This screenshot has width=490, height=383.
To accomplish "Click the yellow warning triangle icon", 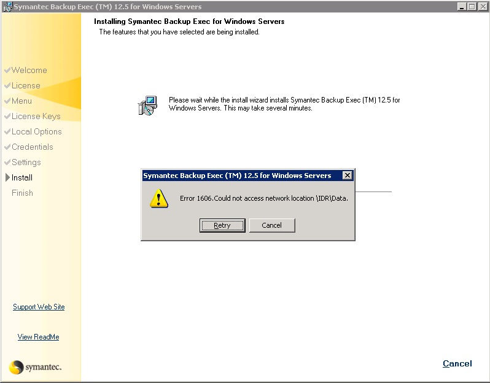I will click(x=159, y=198).
